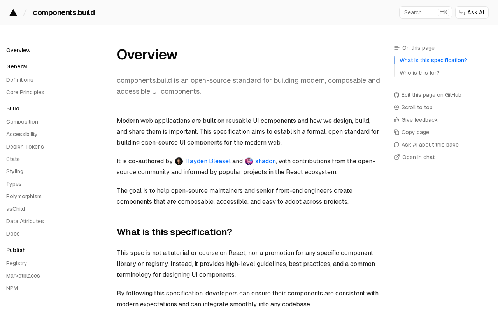
Task: Open the Hayden Bleasel link
Action: pyautogui.click(x=208, y=161)
